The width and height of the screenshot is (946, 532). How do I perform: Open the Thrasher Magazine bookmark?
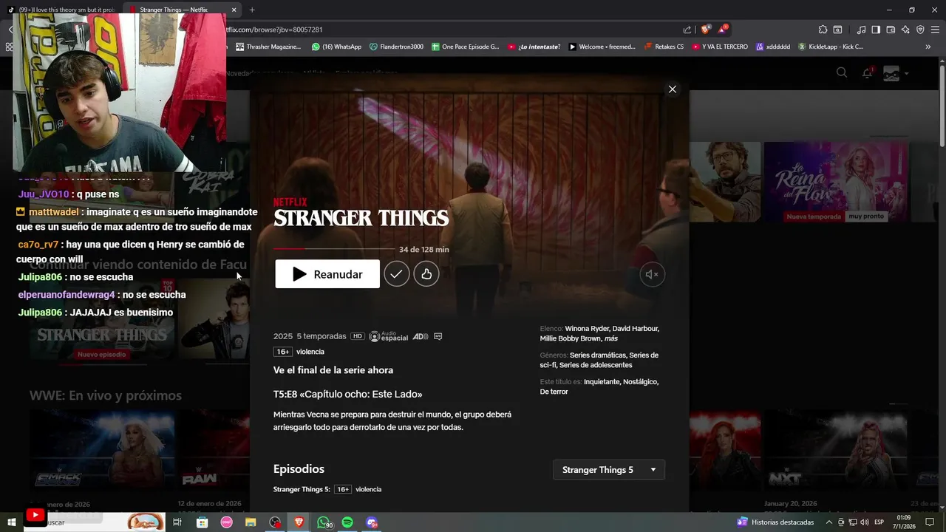pos(268,47)
